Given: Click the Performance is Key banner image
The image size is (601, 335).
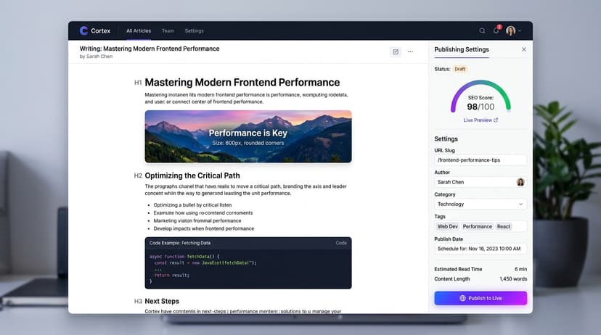Looking at the screenshot, I should (x=248, y=136).
